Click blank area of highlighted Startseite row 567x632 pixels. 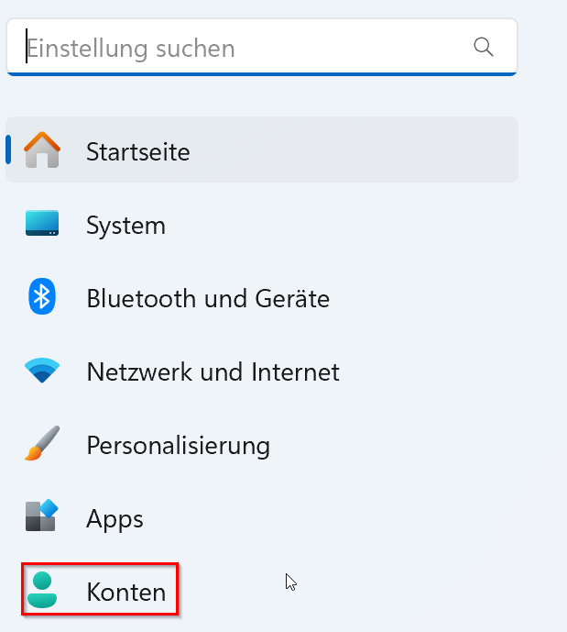coord(354,150)
